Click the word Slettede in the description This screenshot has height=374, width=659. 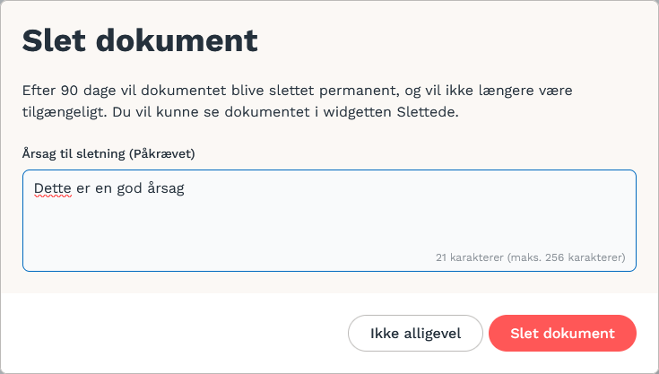tap(428, 112)
